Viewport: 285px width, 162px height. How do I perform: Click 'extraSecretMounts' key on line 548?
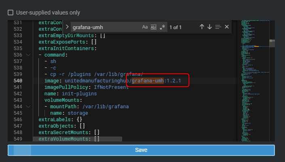[63, 133]
